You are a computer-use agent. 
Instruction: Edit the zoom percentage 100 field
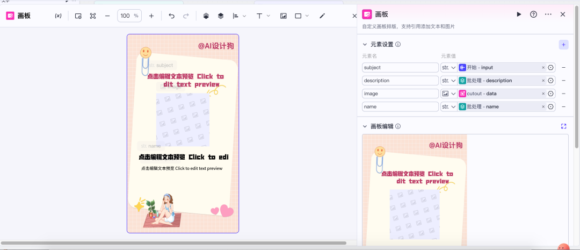[129, 16]
